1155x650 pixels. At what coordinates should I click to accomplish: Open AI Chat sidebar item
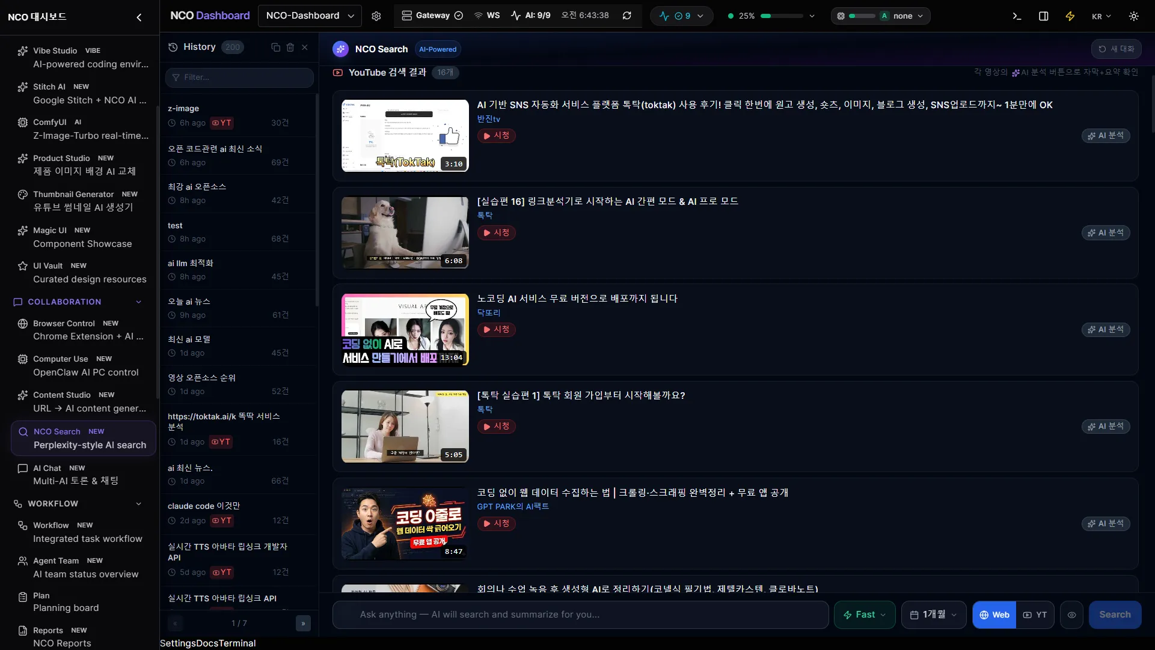coord(83,475)
